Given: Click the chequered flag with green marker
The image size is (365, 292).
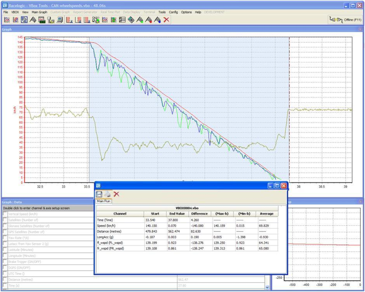Looking at the screenshot, I should (x=140, y=20).
